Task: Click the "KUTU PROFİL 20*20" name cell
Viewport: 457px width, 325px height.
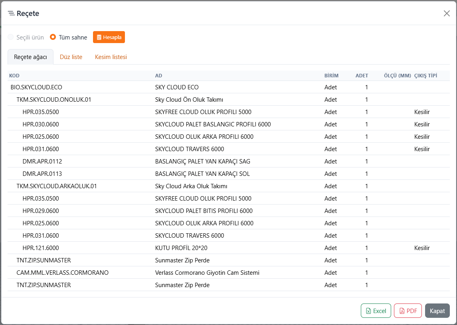Action: tap(181, 248)
